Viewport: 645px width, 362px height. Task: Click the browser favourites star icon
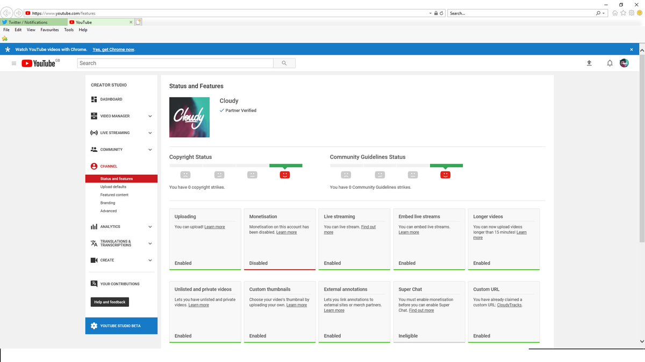coord(623,13)
